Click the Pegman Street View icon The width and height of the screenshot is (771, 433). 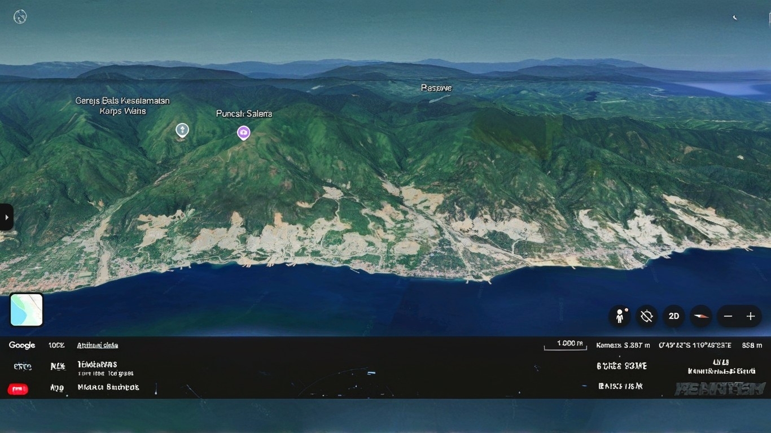point(620,316)
